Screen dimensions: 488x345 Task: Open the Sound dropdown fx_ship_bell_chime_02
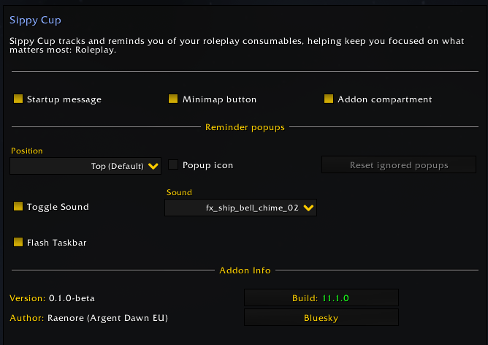tap(240, 208)
